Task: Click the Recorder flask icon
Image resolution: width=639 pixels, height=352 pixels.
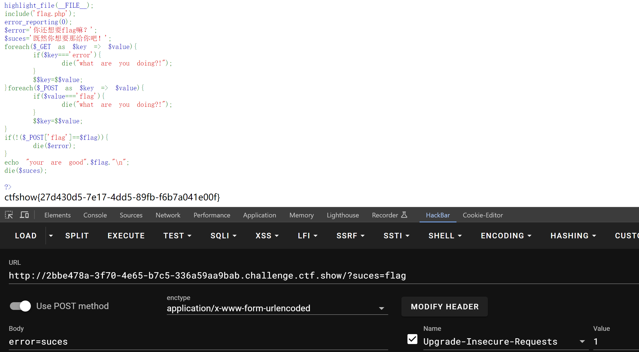Action: [x=404, y=215]
